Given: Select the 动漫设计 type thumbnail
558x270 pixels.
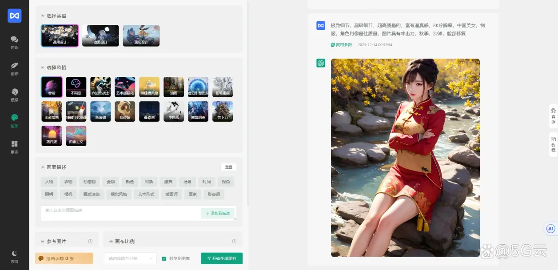Looking at the screenshot, I should (100, 36).
